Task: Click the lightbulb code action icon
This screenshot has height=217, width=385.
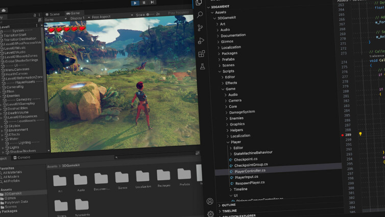Action: (x=360, y=134)
